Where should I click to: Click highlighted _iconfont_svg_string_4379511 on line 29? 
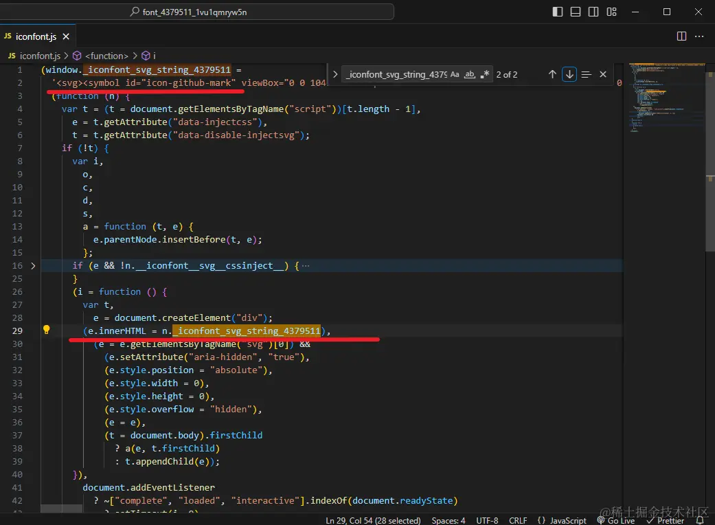247,331
